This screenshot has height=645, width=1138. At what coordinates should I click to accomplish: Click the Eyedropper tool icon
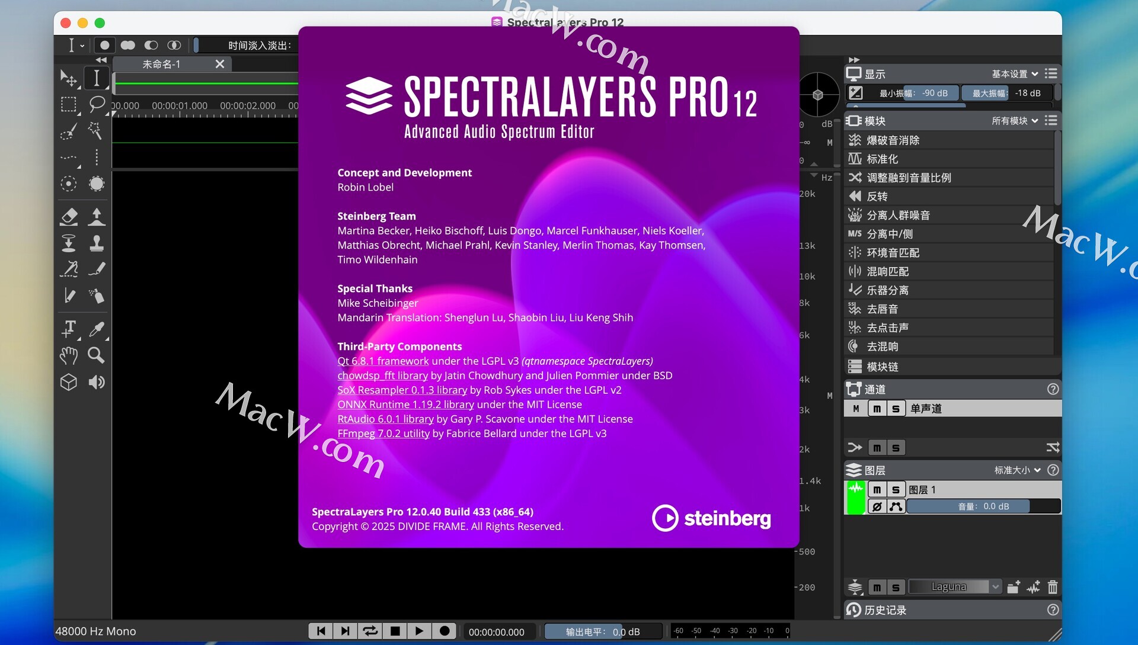96,329
